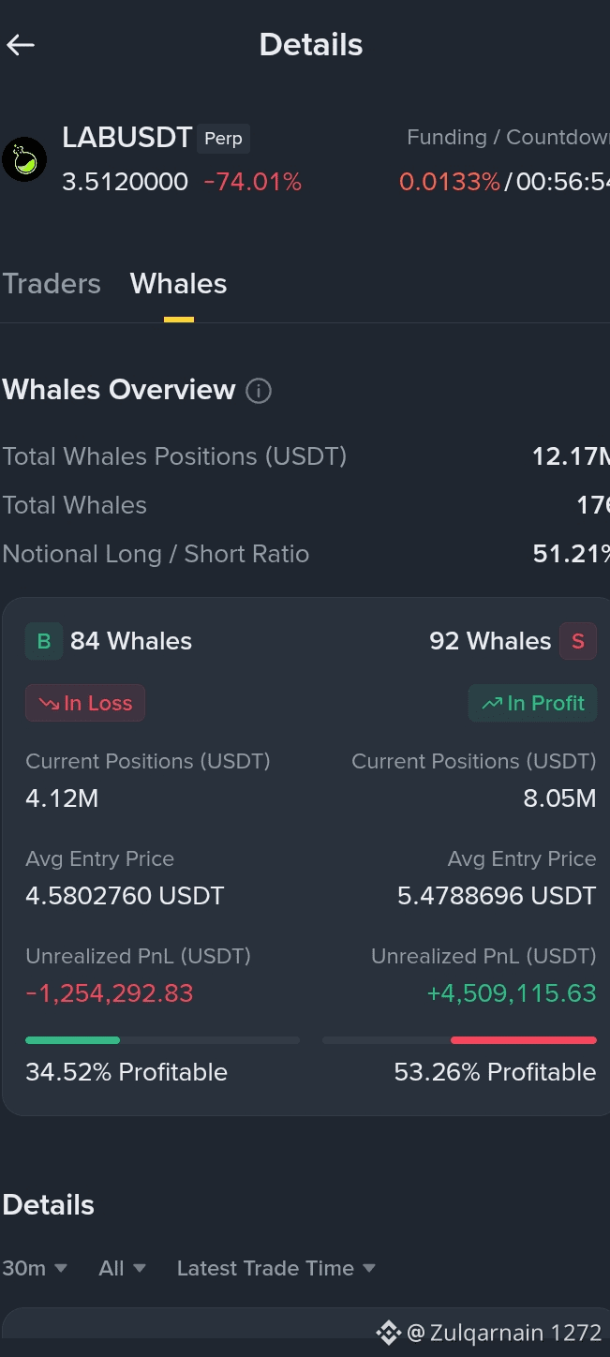Tap the In Profit trend badge
The width and height of the screenshot is (610, 1357).
click(x=532, y=703)
